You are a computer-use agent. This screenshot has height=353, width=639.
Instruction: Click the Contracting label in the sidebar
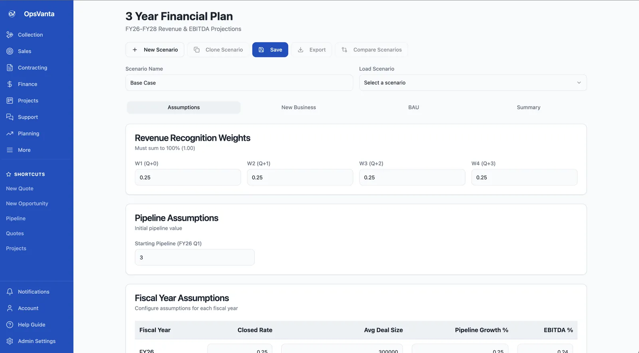click(33, 68)
